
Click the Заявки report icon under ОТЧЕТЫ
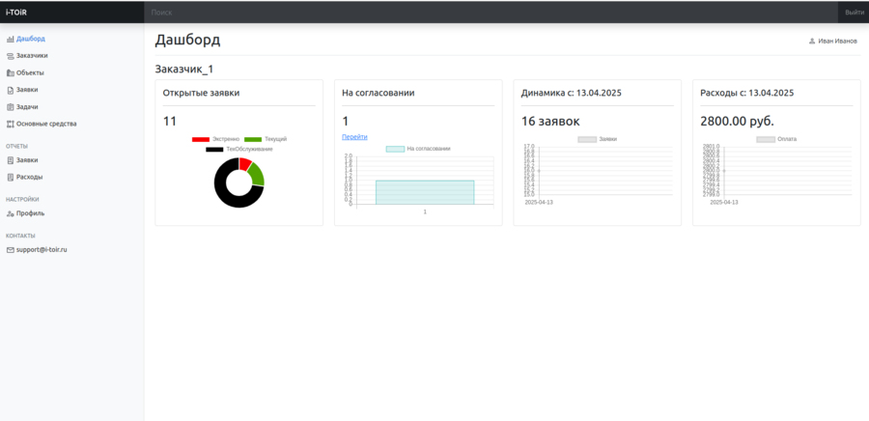tap(10, 160)
